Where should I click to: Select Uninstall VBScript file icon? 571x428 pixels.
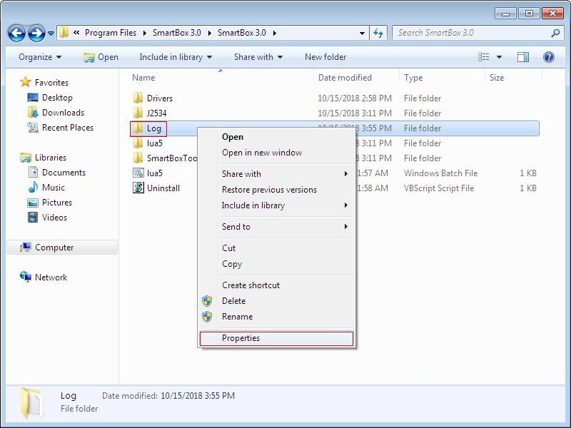tap(138, 188)
